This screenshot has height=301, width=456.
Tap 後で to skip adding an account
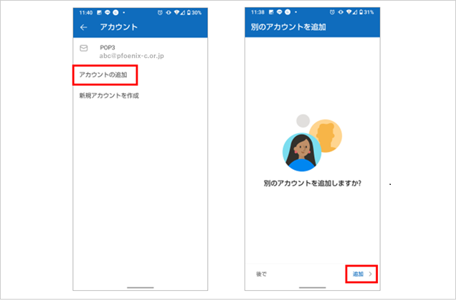click(261, 274)
